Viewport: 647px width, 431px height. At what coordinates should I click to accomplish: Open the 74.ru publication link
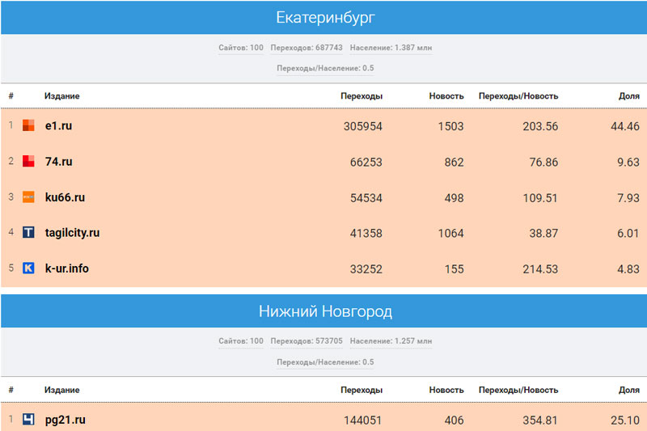(x=59, y=162)
